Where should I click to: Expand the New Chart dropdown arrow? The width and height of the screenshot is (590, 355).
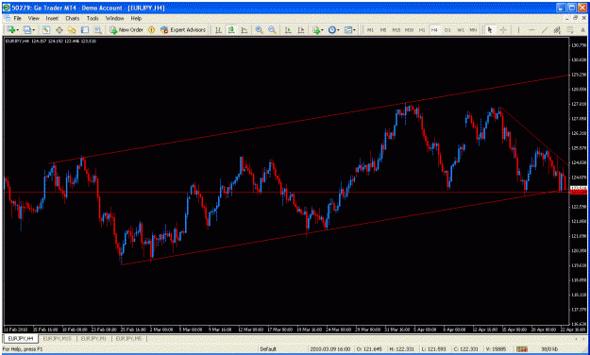click(17, 30)
